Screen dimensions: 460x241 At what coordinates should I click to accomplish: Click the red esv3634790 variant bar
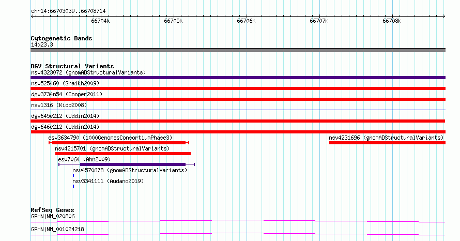coord(119,143)
